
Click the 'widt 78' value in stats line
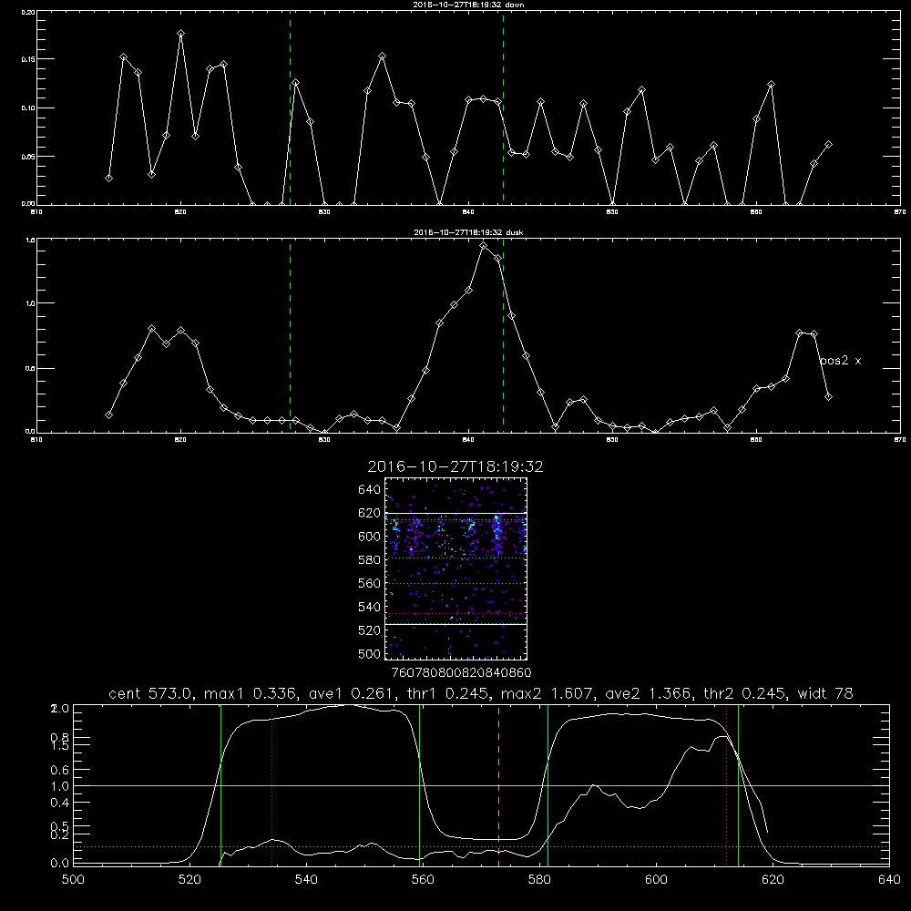825,693
